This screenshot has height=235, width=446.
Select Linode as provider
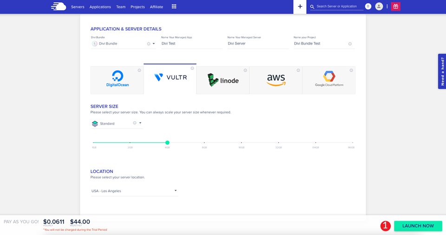coord(223,80)
